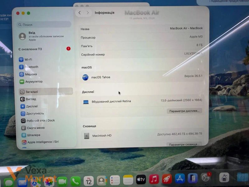The height and width of the screenshot is (187, 249).
Task: Click the Retina display laptop icon
Action: 86,102
